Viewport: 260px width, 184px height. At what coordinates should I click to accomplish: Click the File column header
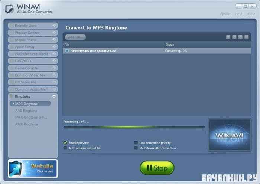tap(66, 45)
